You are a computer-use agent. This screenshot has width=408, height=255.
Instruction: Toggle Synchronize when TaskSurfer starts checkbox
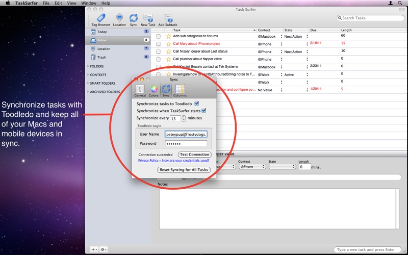203,111
